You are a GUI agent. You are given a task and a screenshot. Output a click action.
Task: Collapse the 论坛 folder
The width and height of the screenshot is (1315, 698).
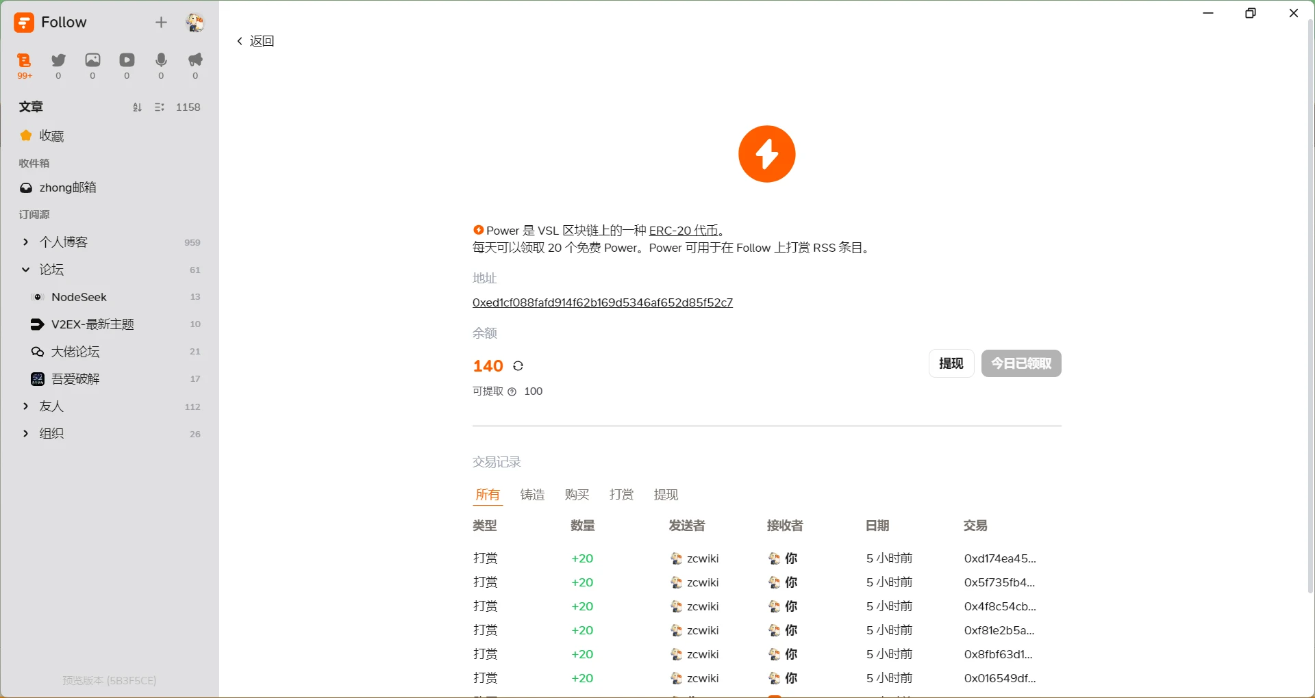point(26,270)
